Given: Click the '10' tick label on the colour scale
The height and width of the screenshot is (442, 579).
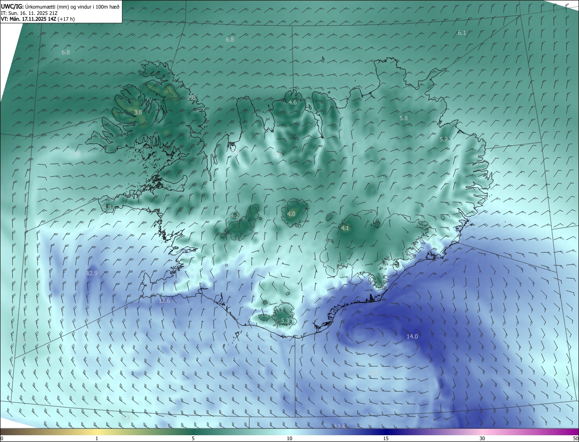Looking at the screenshot, I should 289,439.
